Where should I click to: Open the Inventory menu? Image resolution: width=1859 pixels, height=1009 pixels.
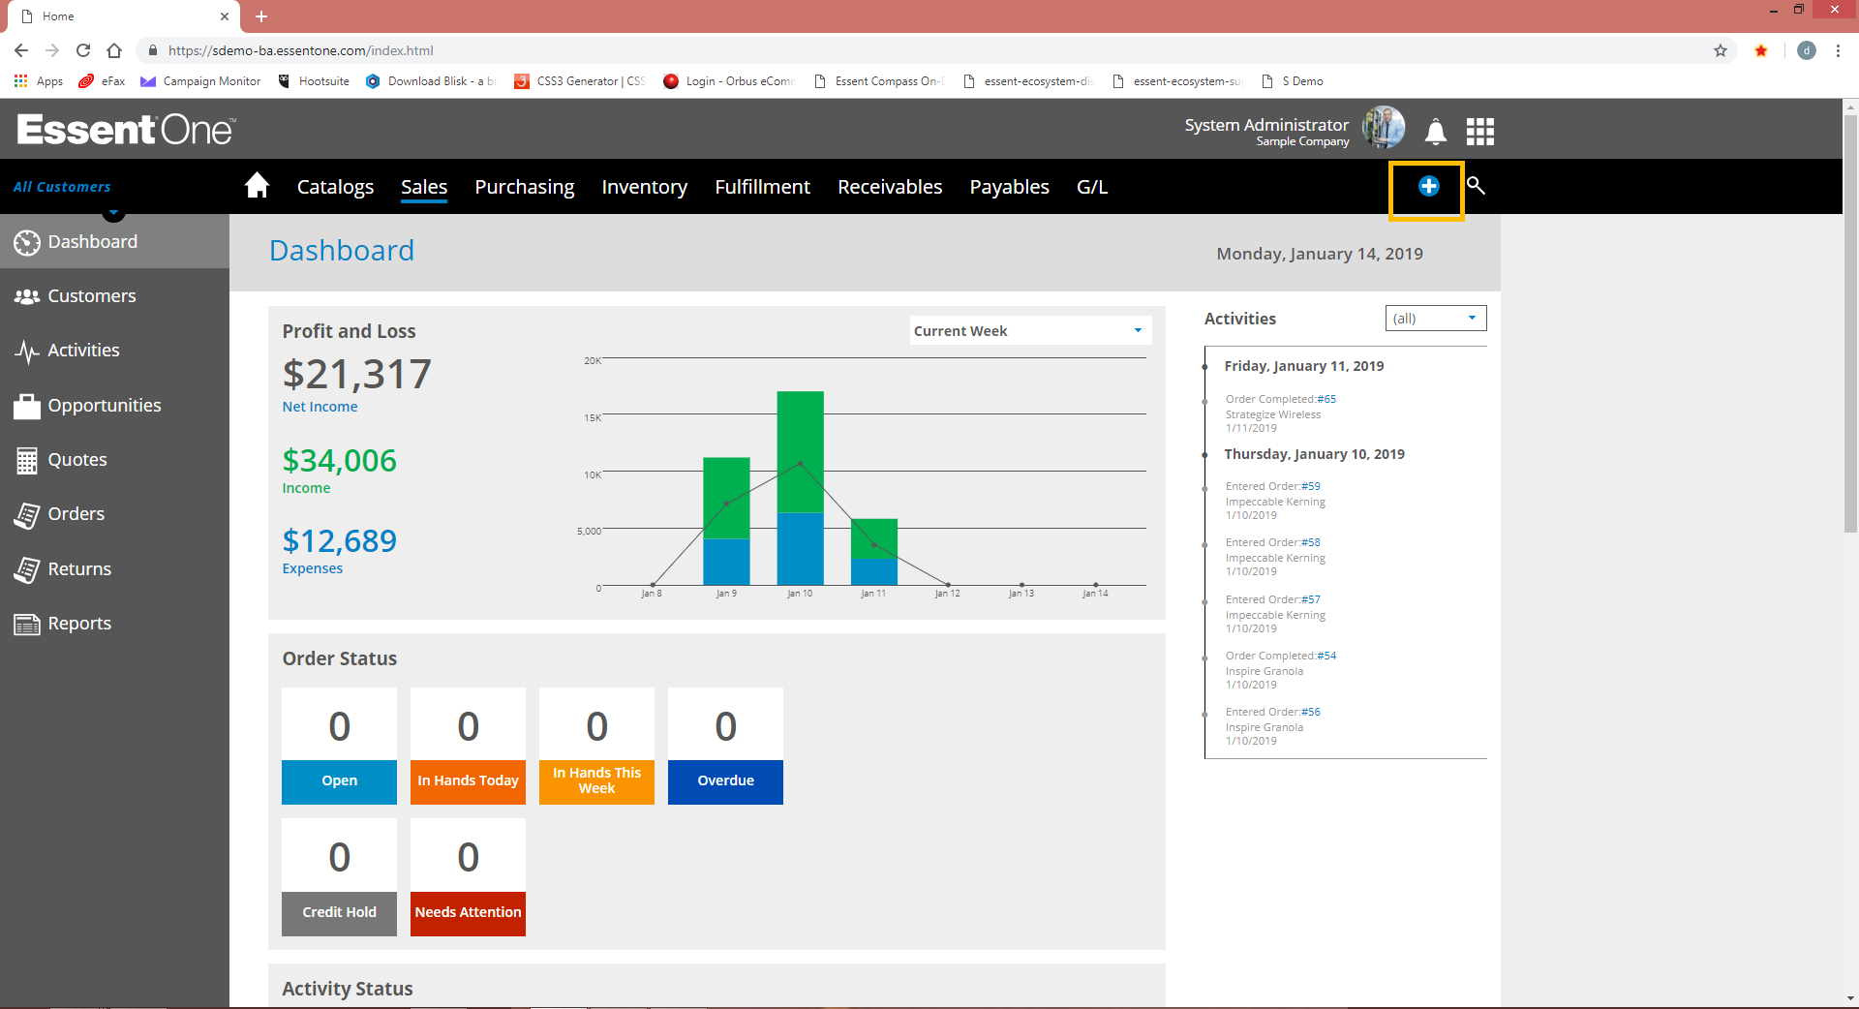coord(645,187)
